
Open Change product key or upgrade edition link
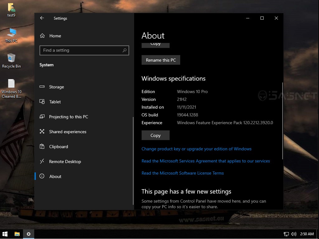pos(196,149)
